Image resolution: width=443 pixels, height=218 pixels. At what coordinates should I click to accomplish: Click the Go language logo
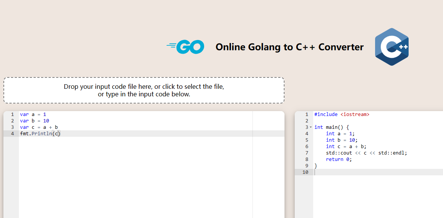click(185, 47)
